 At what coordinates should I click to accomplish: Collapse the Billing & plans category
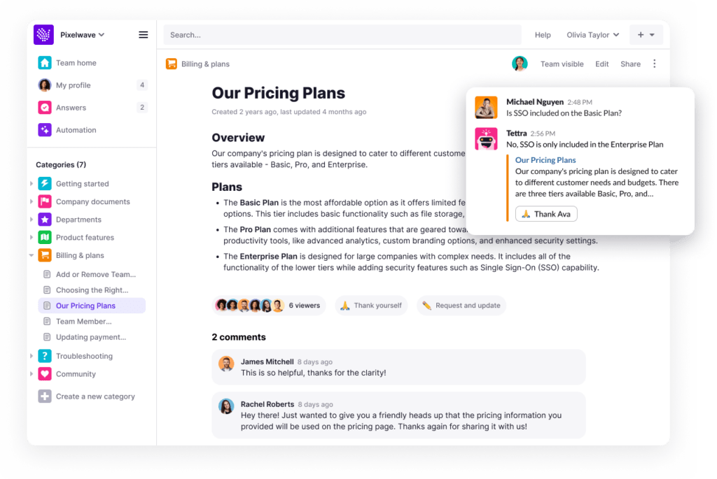pos(32,256)
